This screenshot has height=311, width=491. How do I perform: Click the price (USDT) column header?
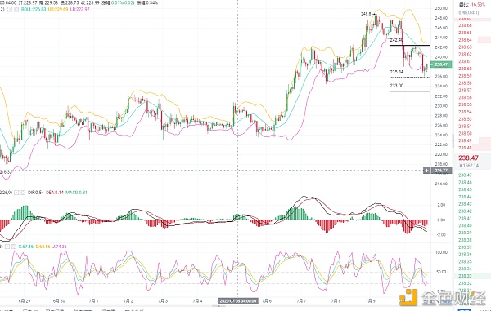coord(468,12)
